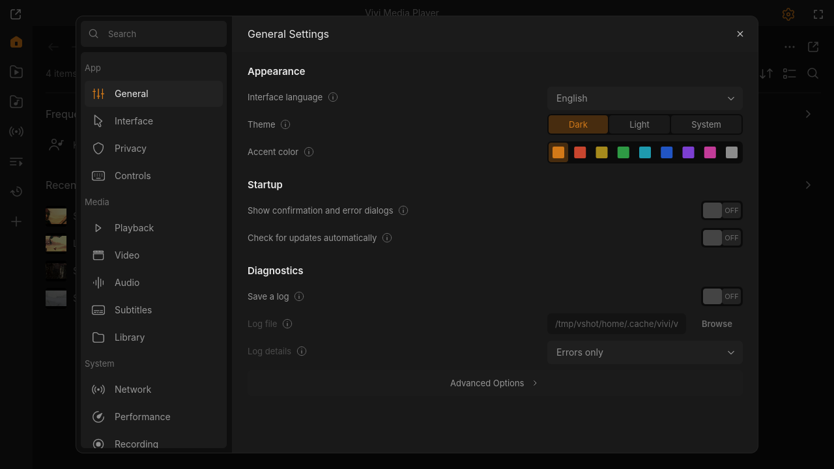Image resolution: width=834 pixels, height=469 pixels.
Task: Open the Log details dropdown
Action: click(x=645, y=352)
